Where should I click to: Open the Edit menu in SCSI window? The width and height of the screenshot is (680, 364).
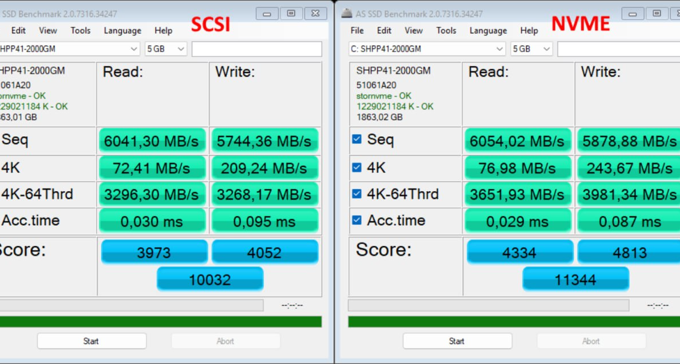[18, 30]
